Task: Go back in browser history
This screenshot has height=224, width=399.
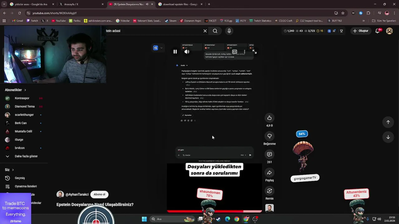Action: [4, 13]
